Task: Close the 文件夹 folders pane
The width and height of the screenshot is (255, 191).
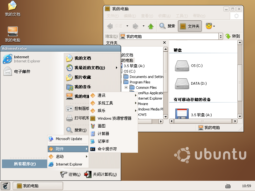Action: (x=164, y=43)
